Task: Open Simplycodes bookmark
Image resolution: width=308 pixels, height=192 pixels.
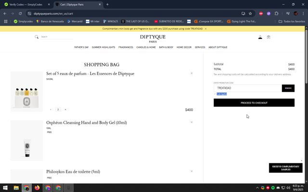Action: coord(23,21)
